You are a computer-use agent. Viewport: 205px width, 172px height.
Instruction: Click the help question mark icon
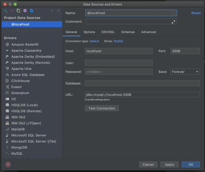point(8,165)
